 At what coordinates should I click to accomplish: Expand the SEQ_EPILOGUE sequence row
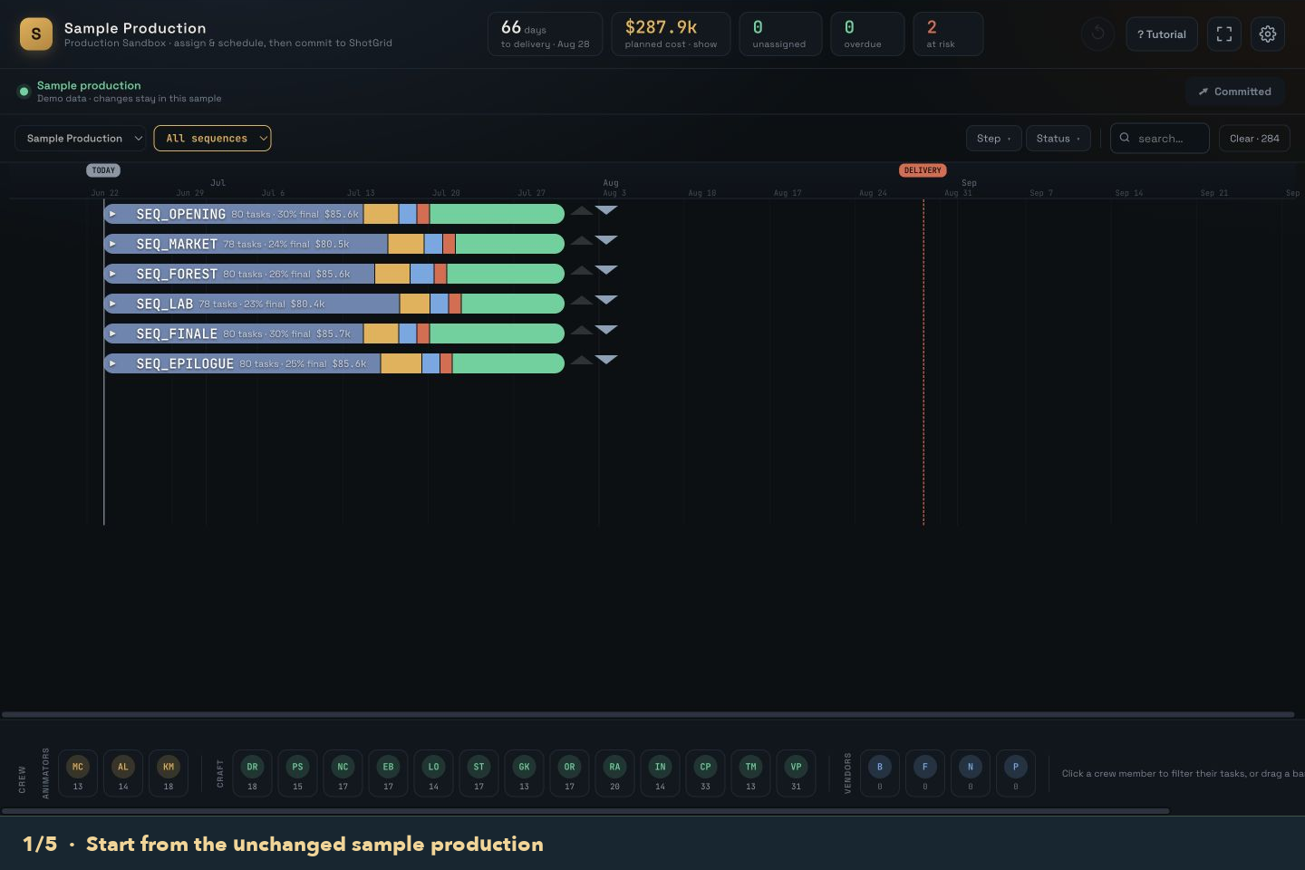pos(112,363)
